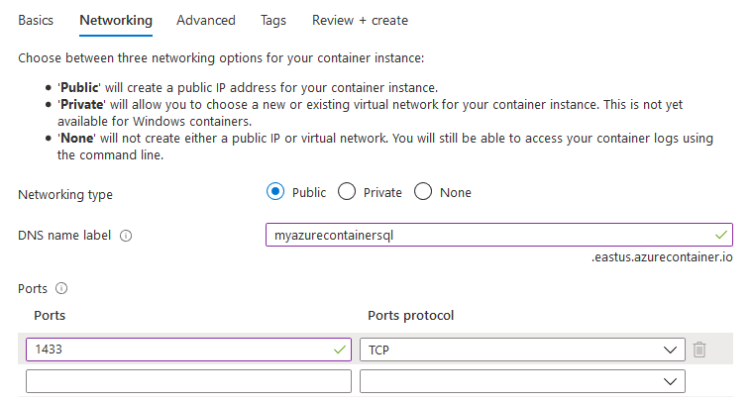Delete the 1433 port row
This screenshot has width=752, height=402.
699,350
